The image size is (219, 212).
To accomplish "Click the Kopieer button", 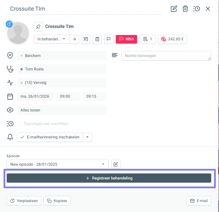I will tap(57, 201).
